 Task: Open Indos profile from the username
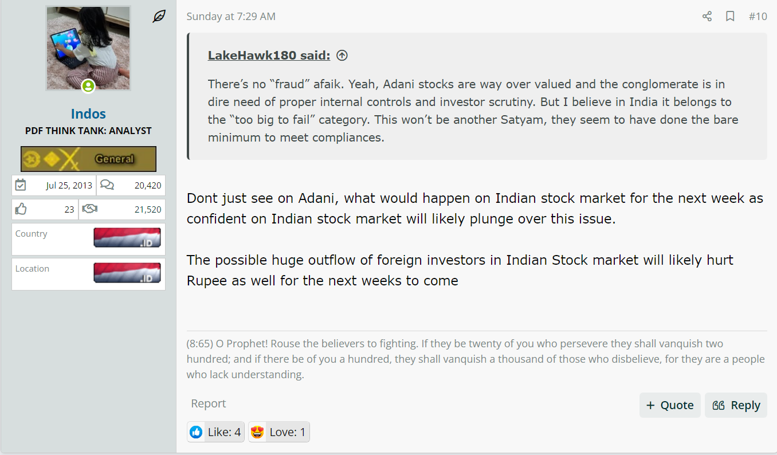click(x=88, y=113)
